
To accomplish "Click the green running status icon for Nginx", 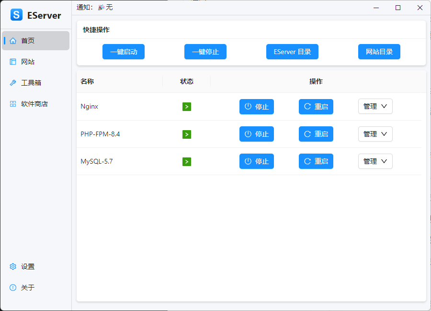I will 187,107.
